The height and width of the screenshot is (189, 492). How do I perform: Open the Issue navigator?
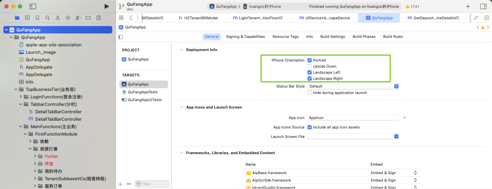58,18
